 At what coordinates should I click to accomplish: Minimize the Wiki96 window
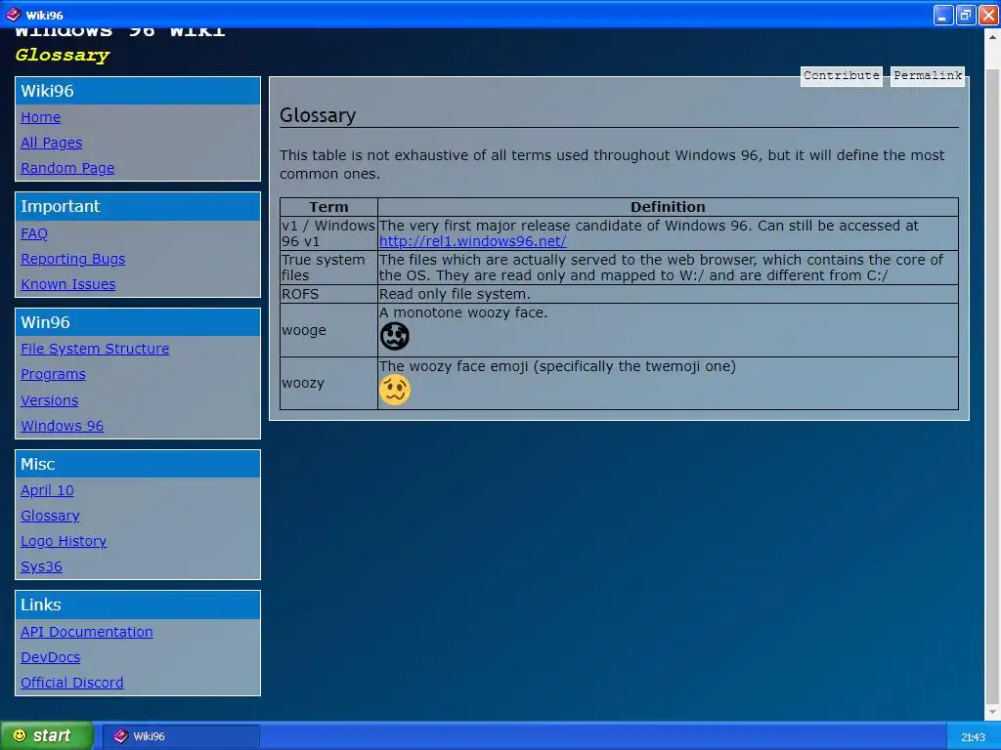tap(943, 15)
